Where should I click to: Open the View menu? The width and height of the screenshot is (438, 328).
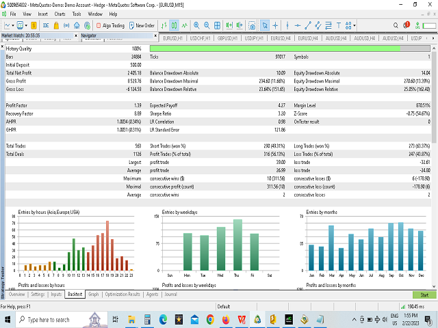(27, 14)
